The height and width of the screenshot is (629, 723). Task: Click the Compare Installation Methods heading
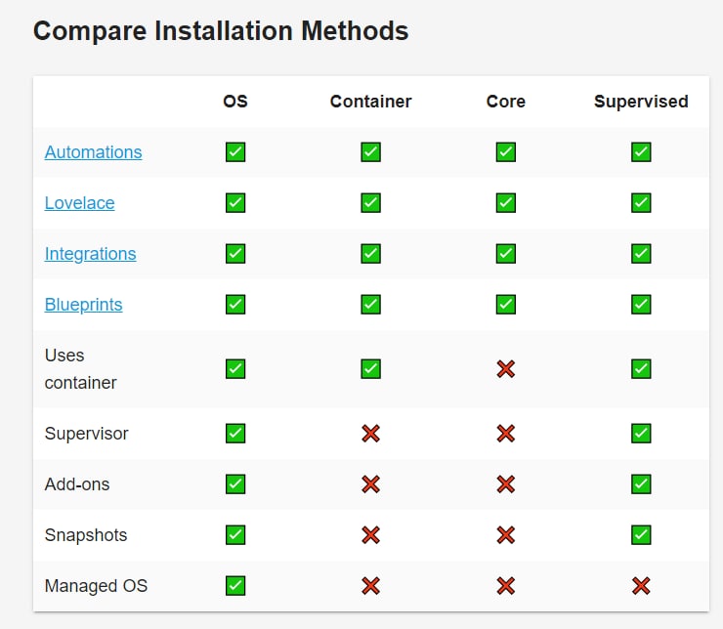[x=221, y=31]
